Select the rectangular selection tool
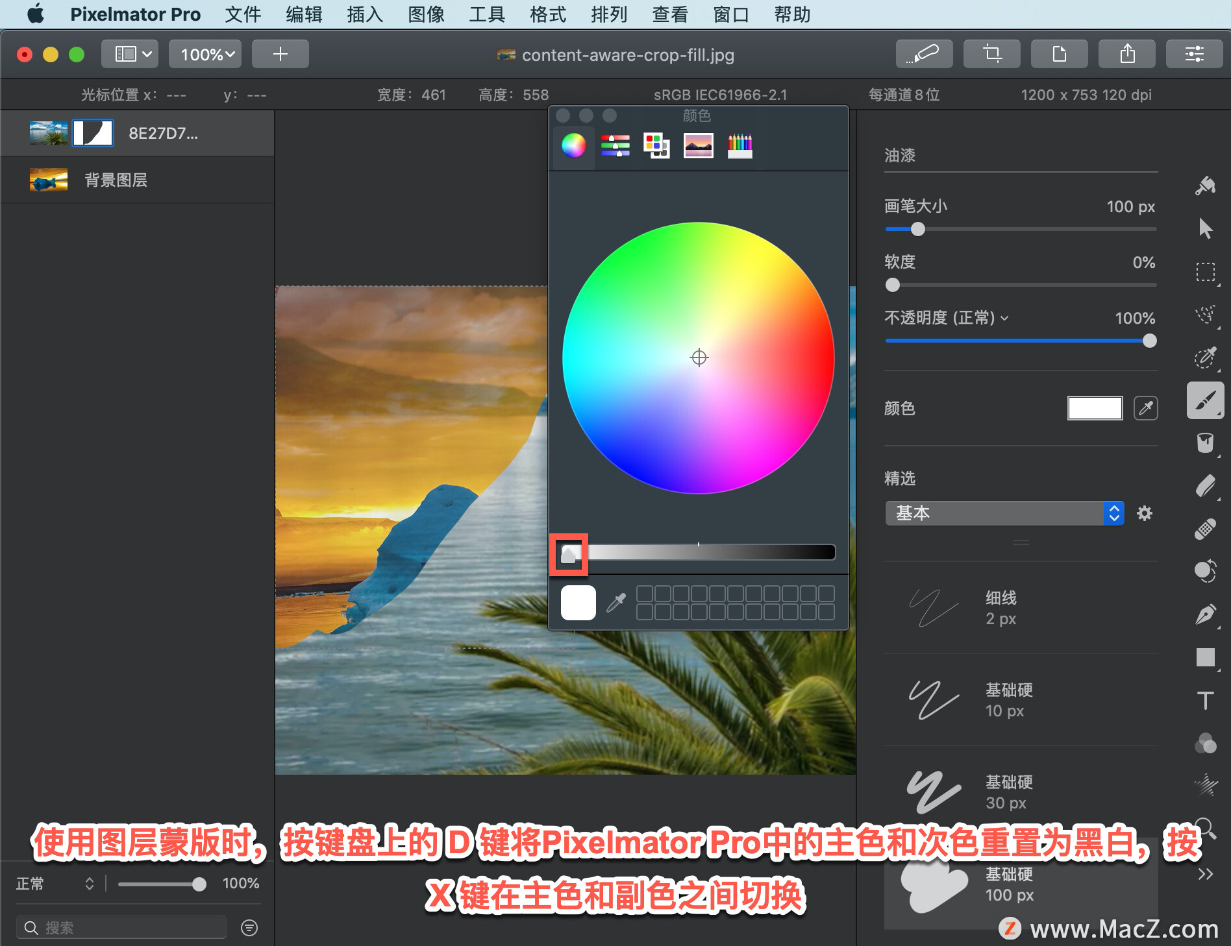1231x946 pixels. point(1206,272)
